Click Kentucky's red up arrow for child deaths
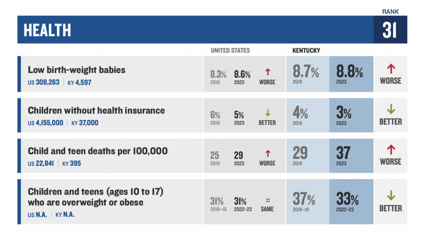 (x=390, y=149)
